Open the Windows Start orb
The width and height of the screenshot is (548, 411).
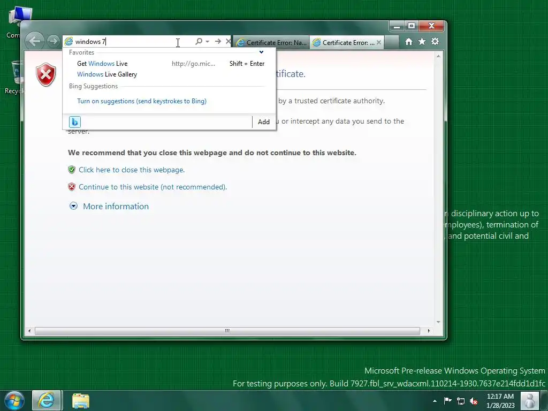click(14, 400)
